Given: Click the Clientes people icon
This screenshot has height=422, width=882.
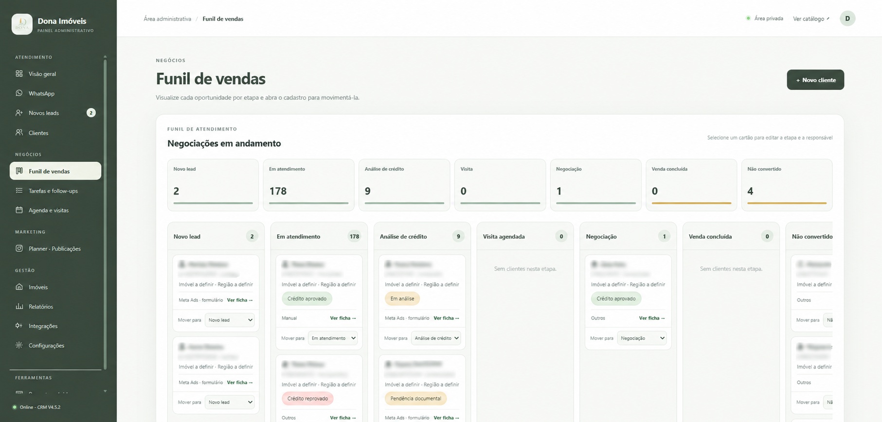Looking at the screenshot, I should [19, 132].
